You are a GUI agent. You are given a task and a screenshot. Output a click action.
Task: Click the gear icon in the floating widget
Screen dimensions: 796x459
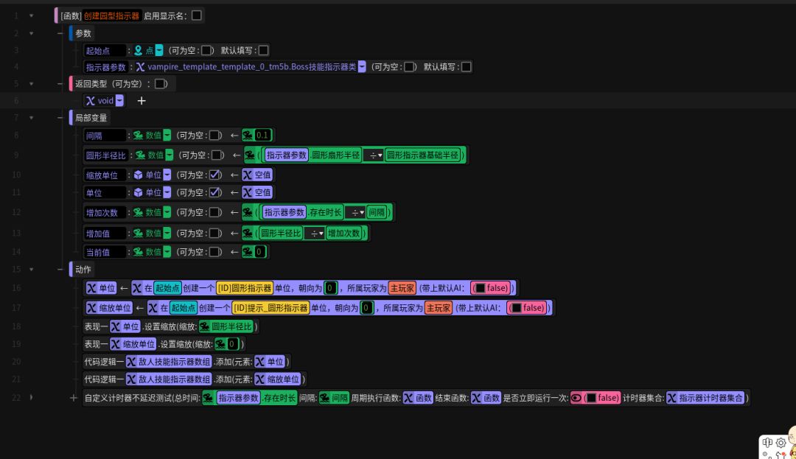pos(781,443)
